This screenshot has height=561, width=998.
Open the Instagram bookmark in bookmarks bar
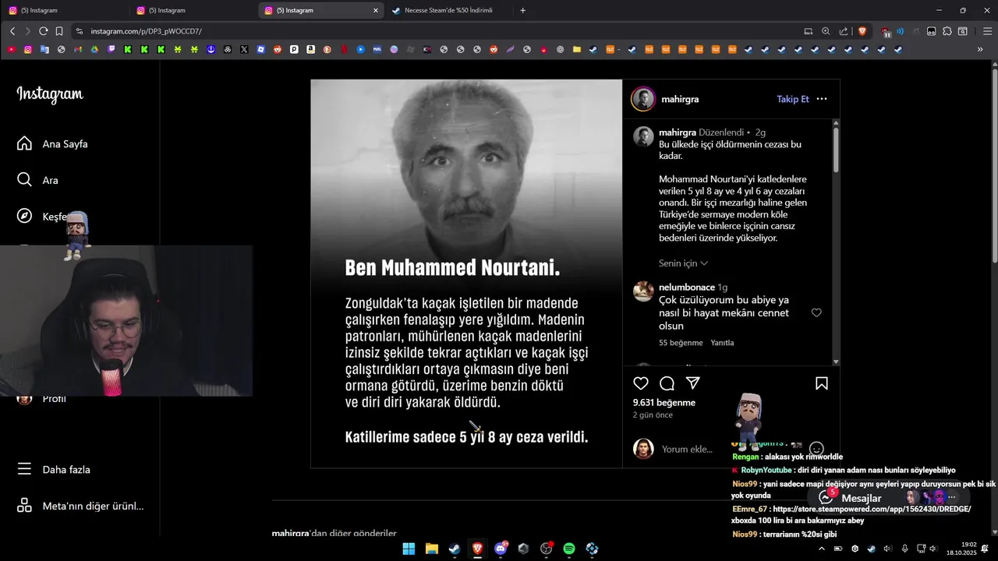coord(28,49)
